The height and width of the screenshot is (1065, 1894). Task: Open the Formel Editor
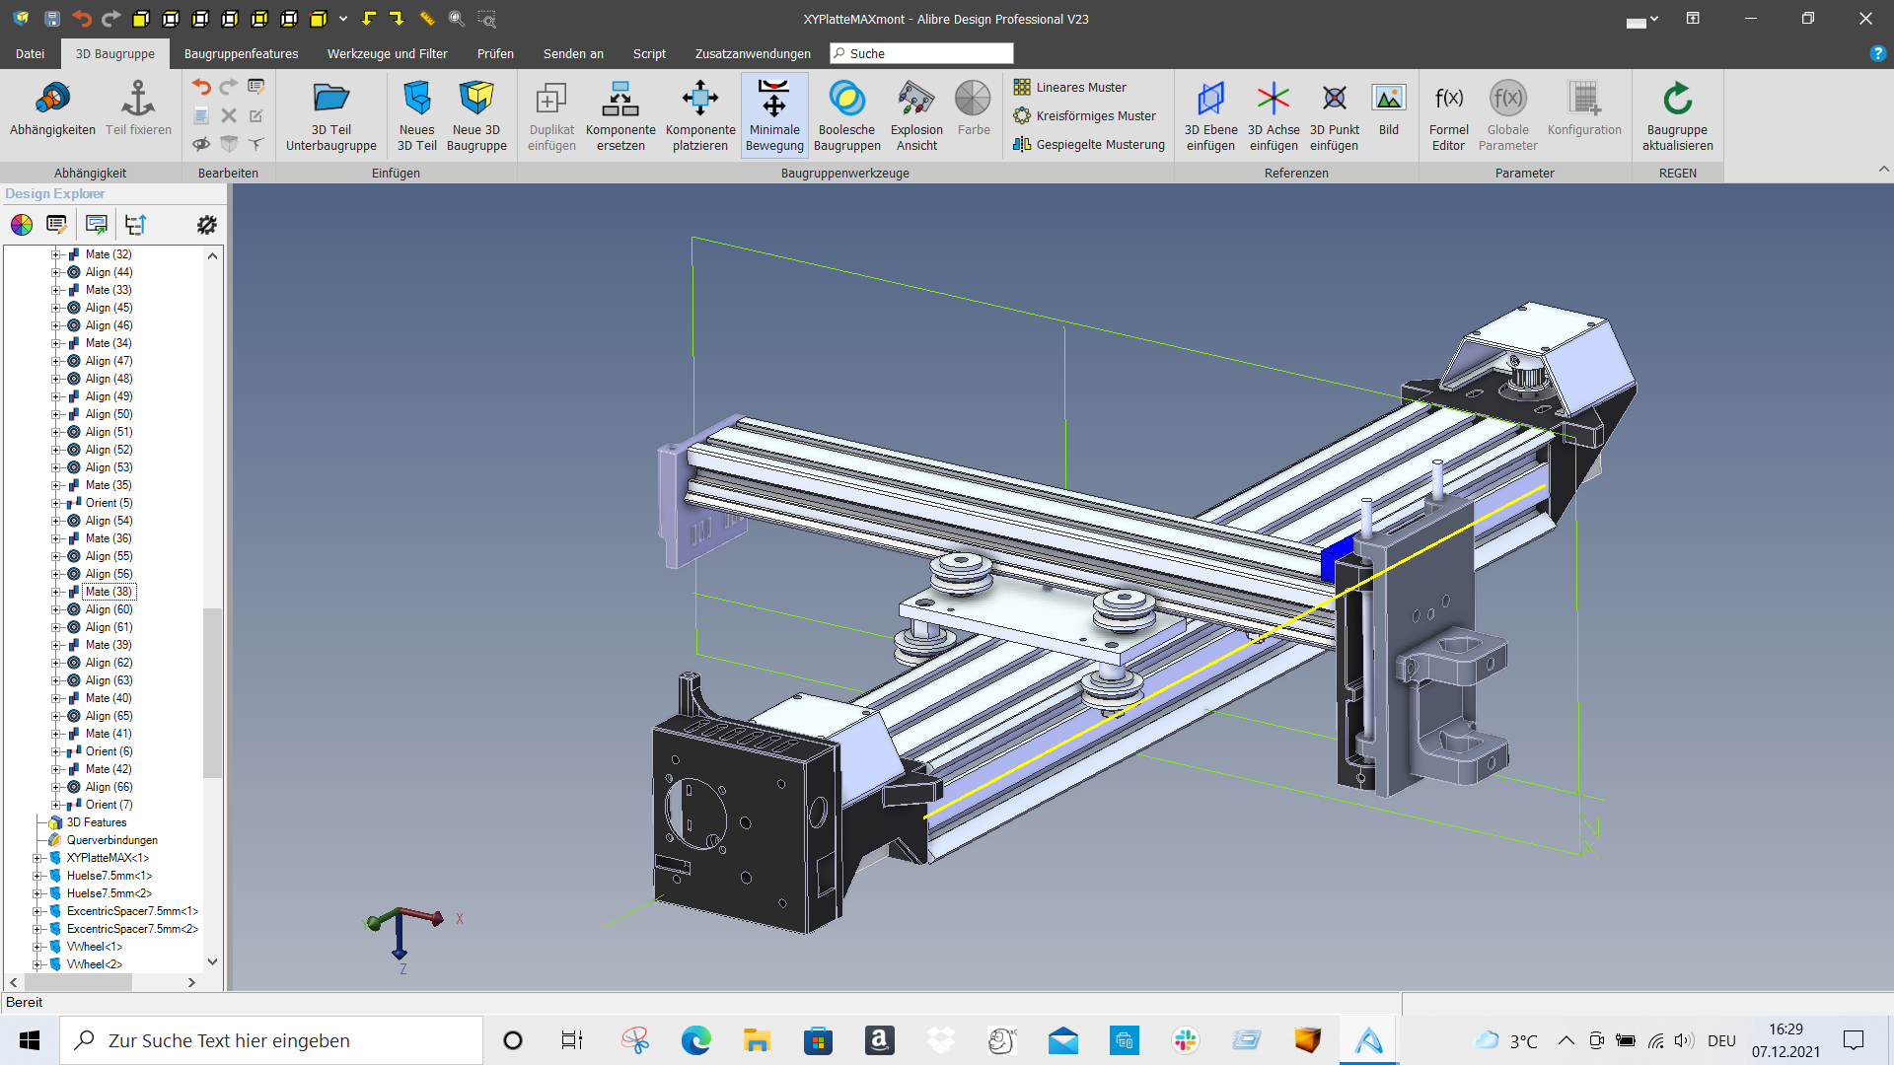point(1448,116)
